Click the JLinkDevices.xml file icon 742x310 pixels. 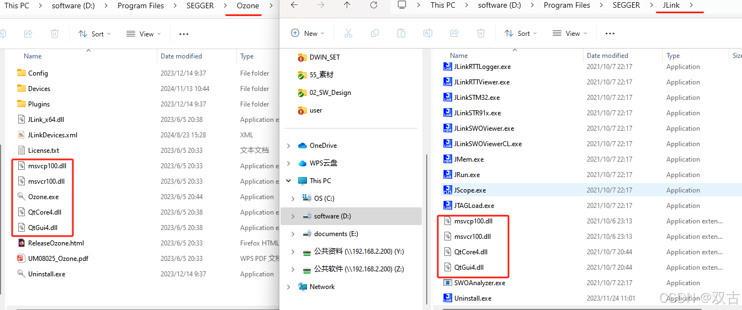click(22, 135)
